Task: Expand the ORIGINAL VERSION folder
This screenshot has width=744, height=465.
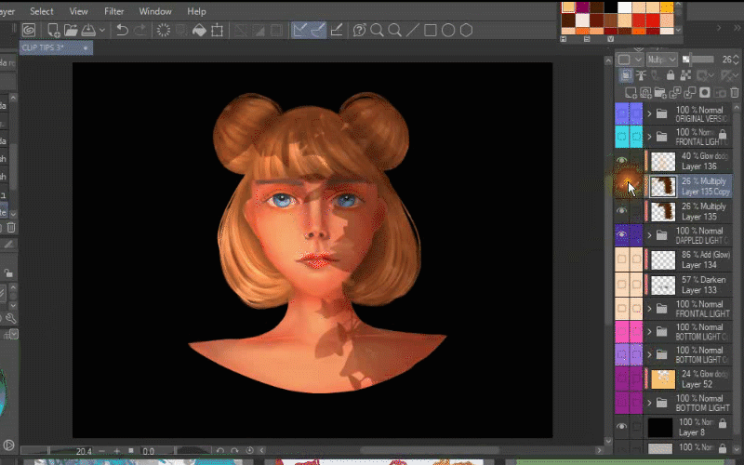Action: pyautogui.click(x=648, y=114)
